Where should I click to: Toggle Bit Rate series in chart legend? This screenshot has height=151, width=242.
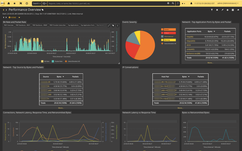pos(45,61)
